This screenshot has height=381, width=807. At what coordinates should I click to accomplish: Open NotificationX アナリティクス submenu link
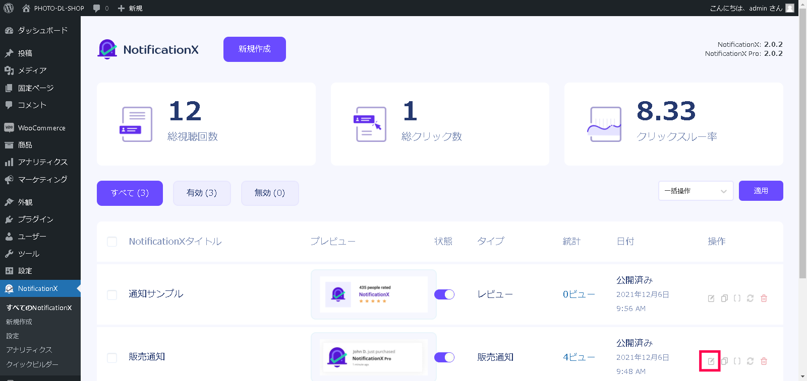pos(29,350)
